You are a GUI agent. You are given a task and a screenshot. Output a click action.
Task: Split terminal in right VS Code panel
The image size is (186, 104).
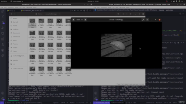pyautogui.click(x=175, y=43)
